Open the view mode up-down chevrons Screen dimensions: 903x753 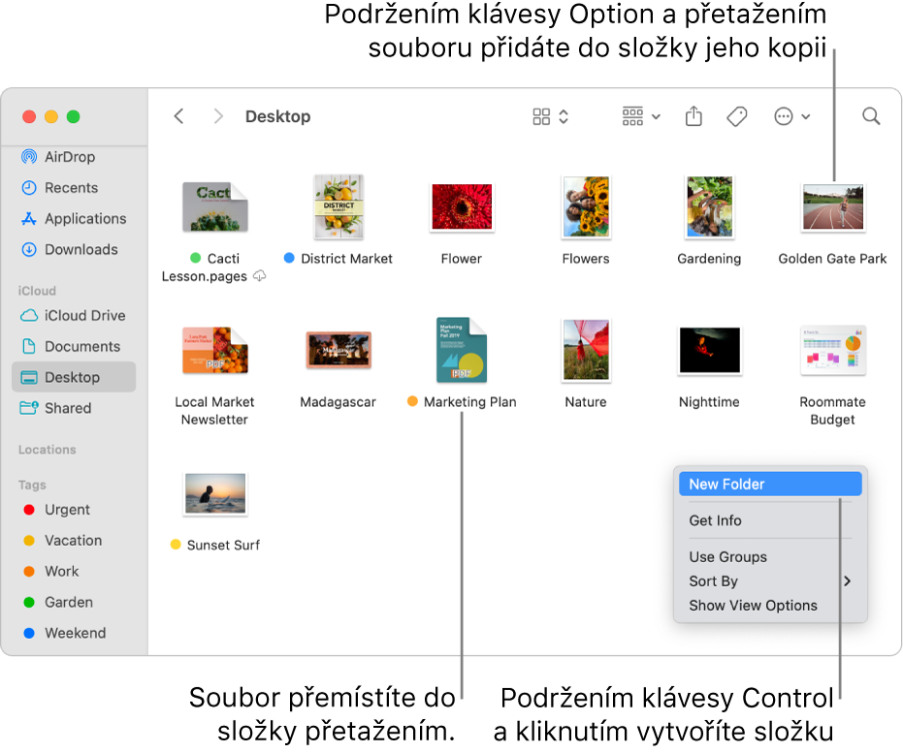pos(564,116)
